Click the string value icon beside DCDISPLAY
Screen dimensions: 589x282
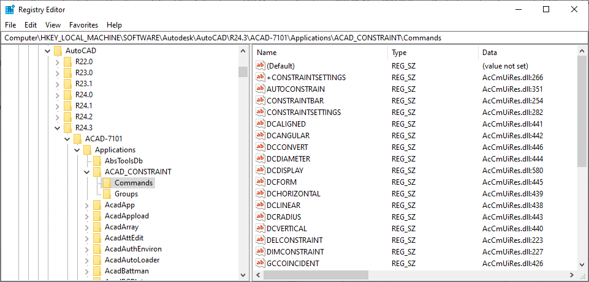point(260,170)
